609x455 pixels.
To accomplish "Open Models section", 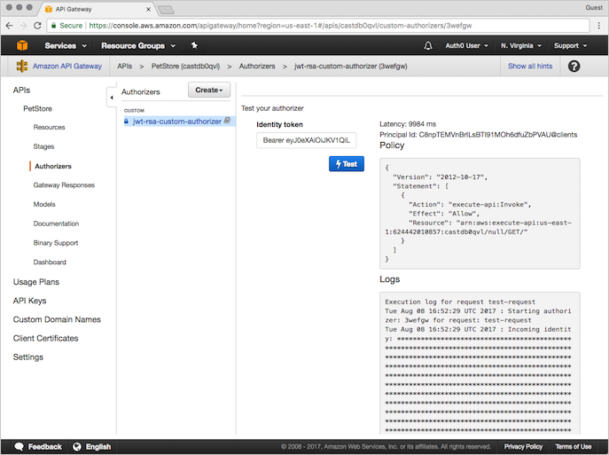I will [44, 204].
